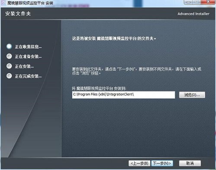Click the Advanced Installer branding text
The height and width of the screenshot is (170, 216).
pos(193,14)
